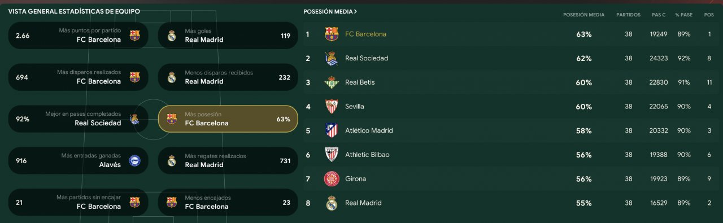Select the Menos disparos recibidos card

click(x=228, y=77)
